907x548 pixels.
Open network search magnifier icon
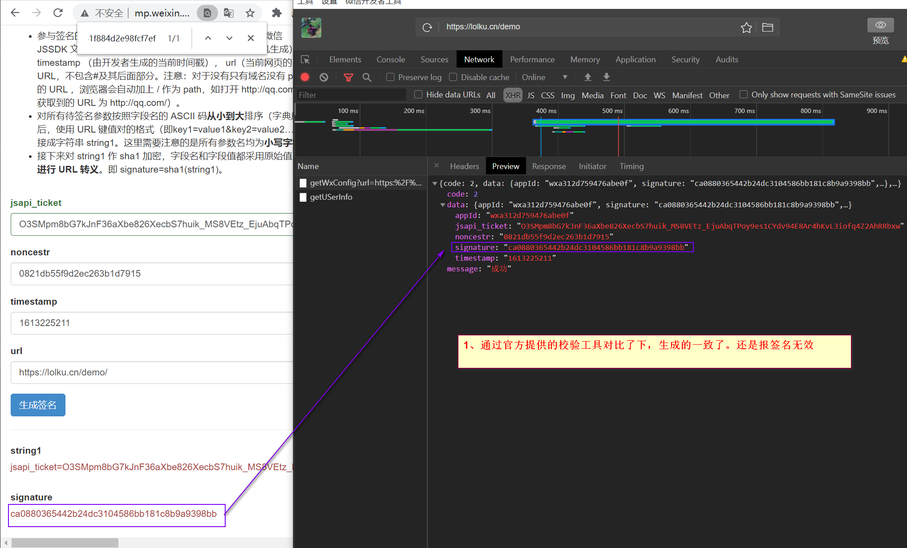[367, 77]
